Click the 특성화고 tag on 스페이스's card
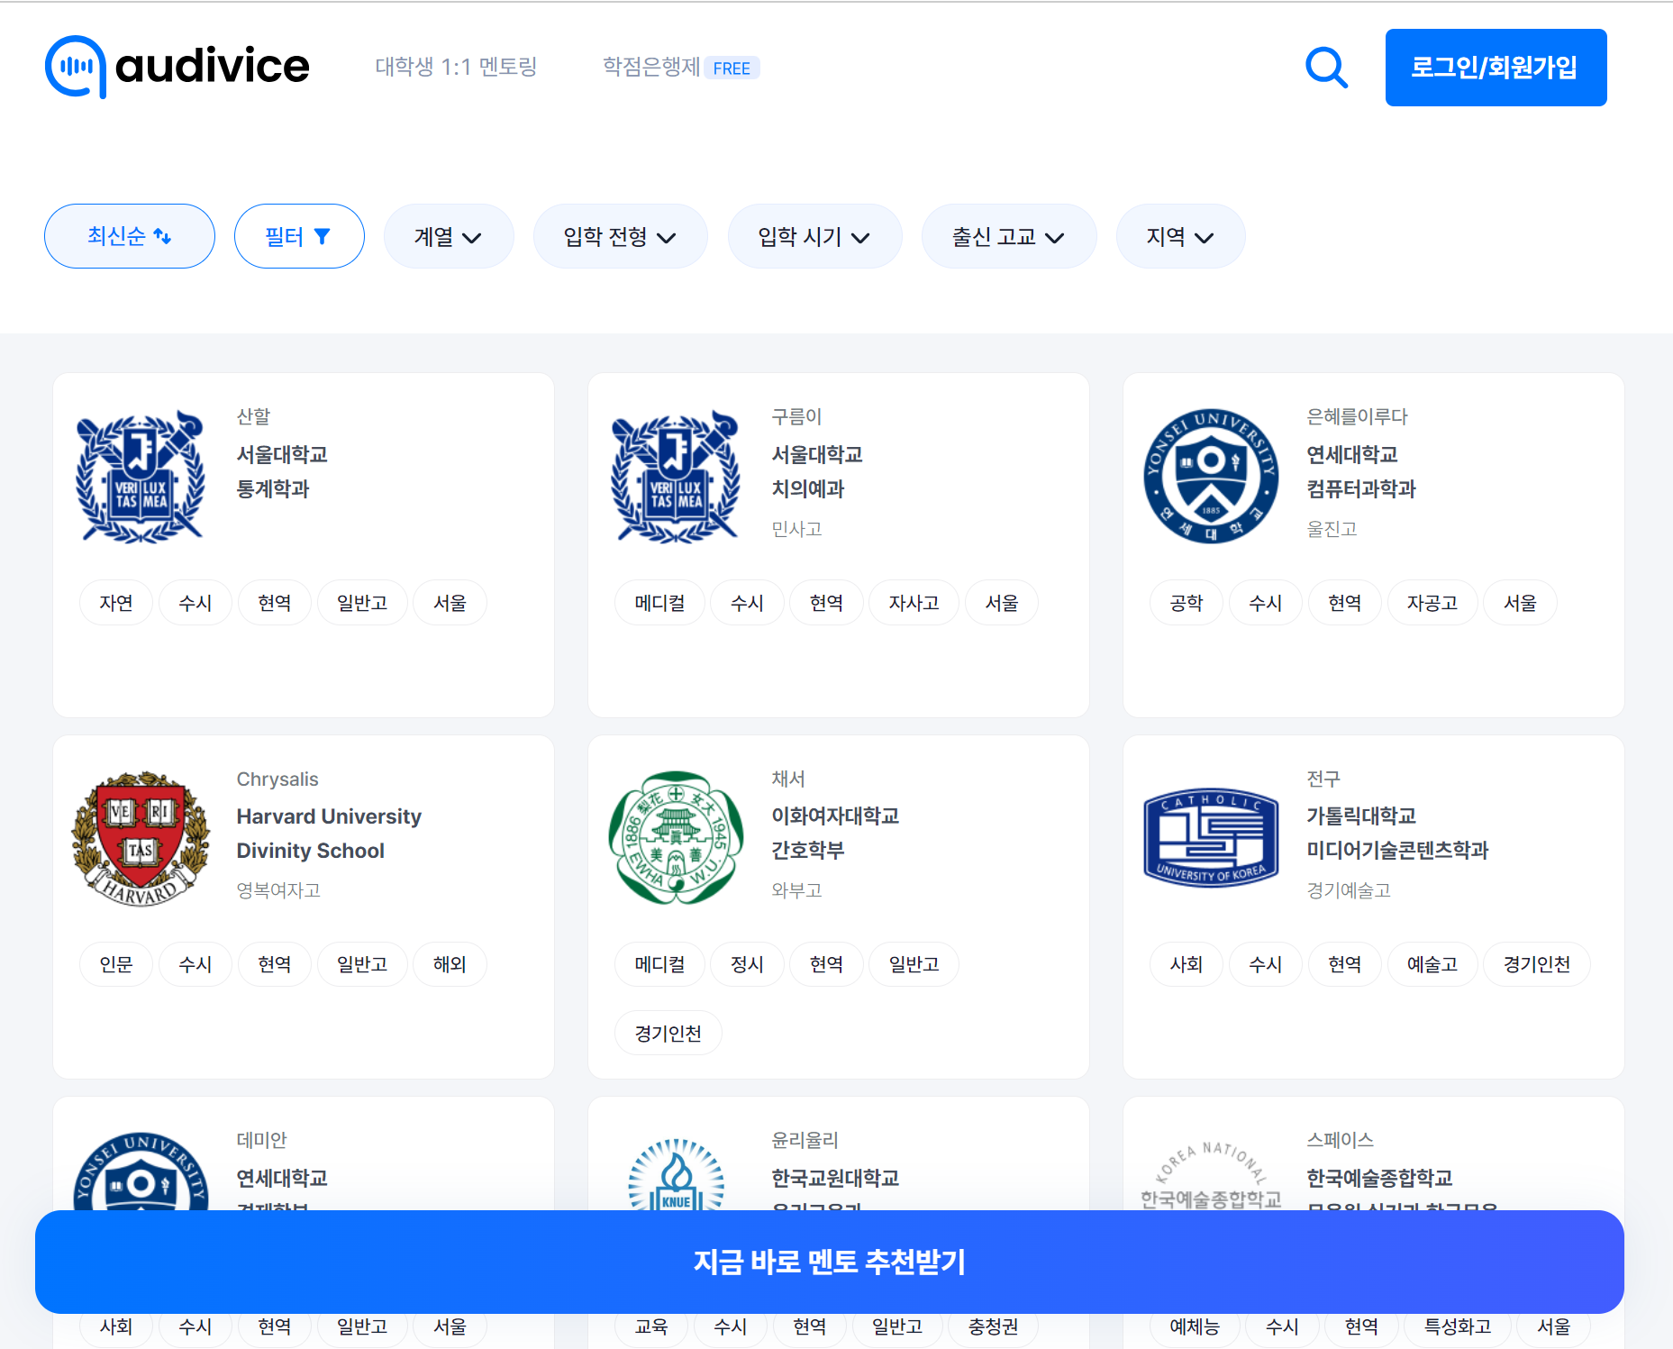 click(x=1457, y=1326)
